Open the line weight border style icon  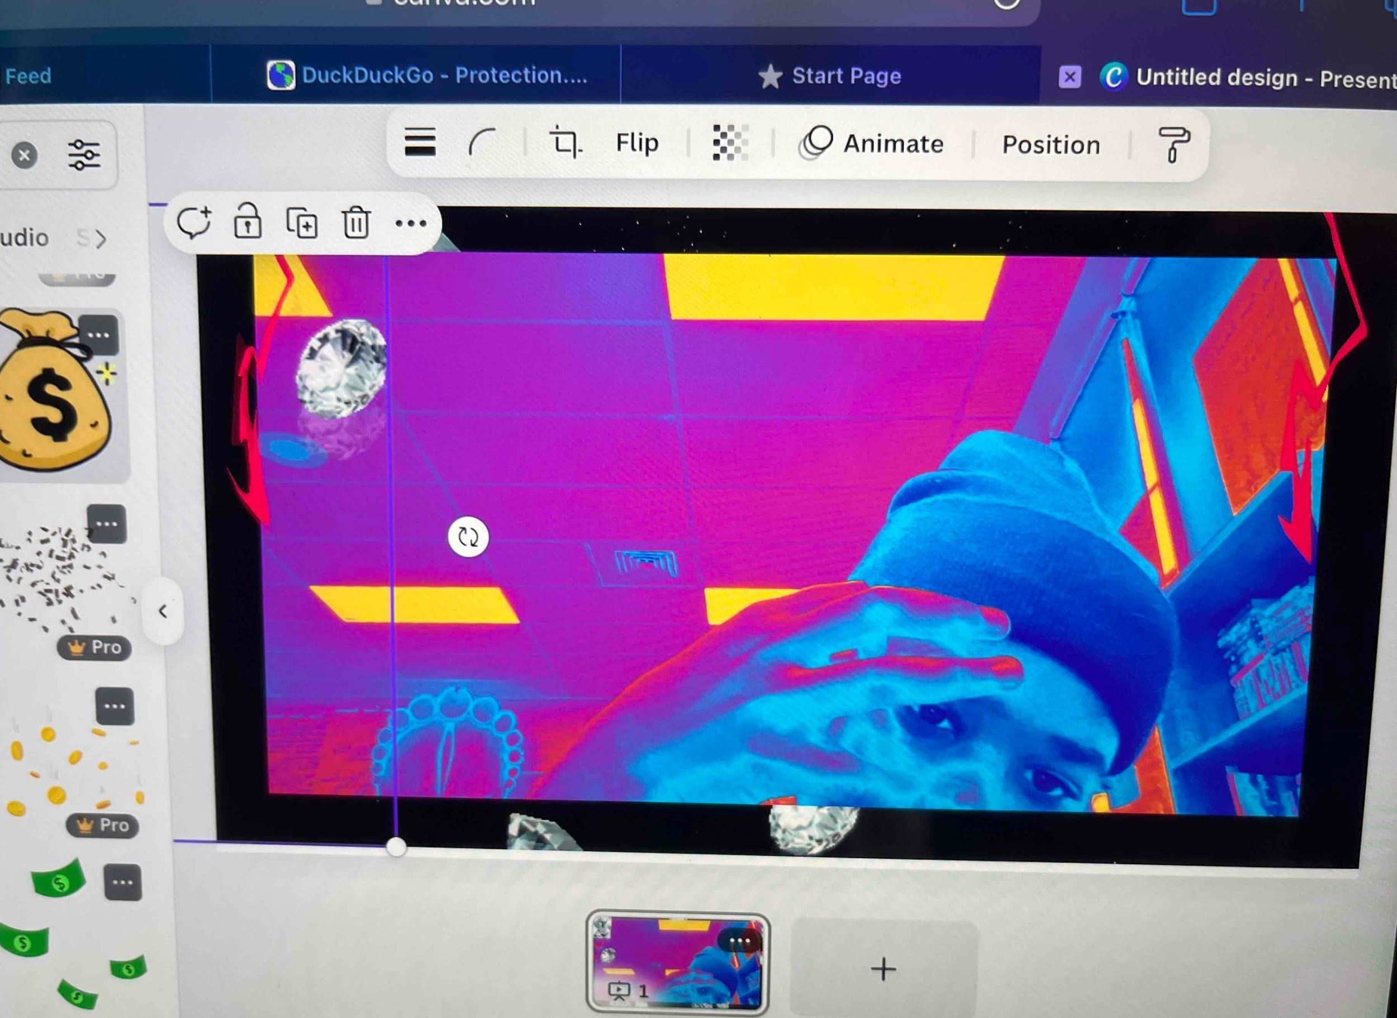420,143
